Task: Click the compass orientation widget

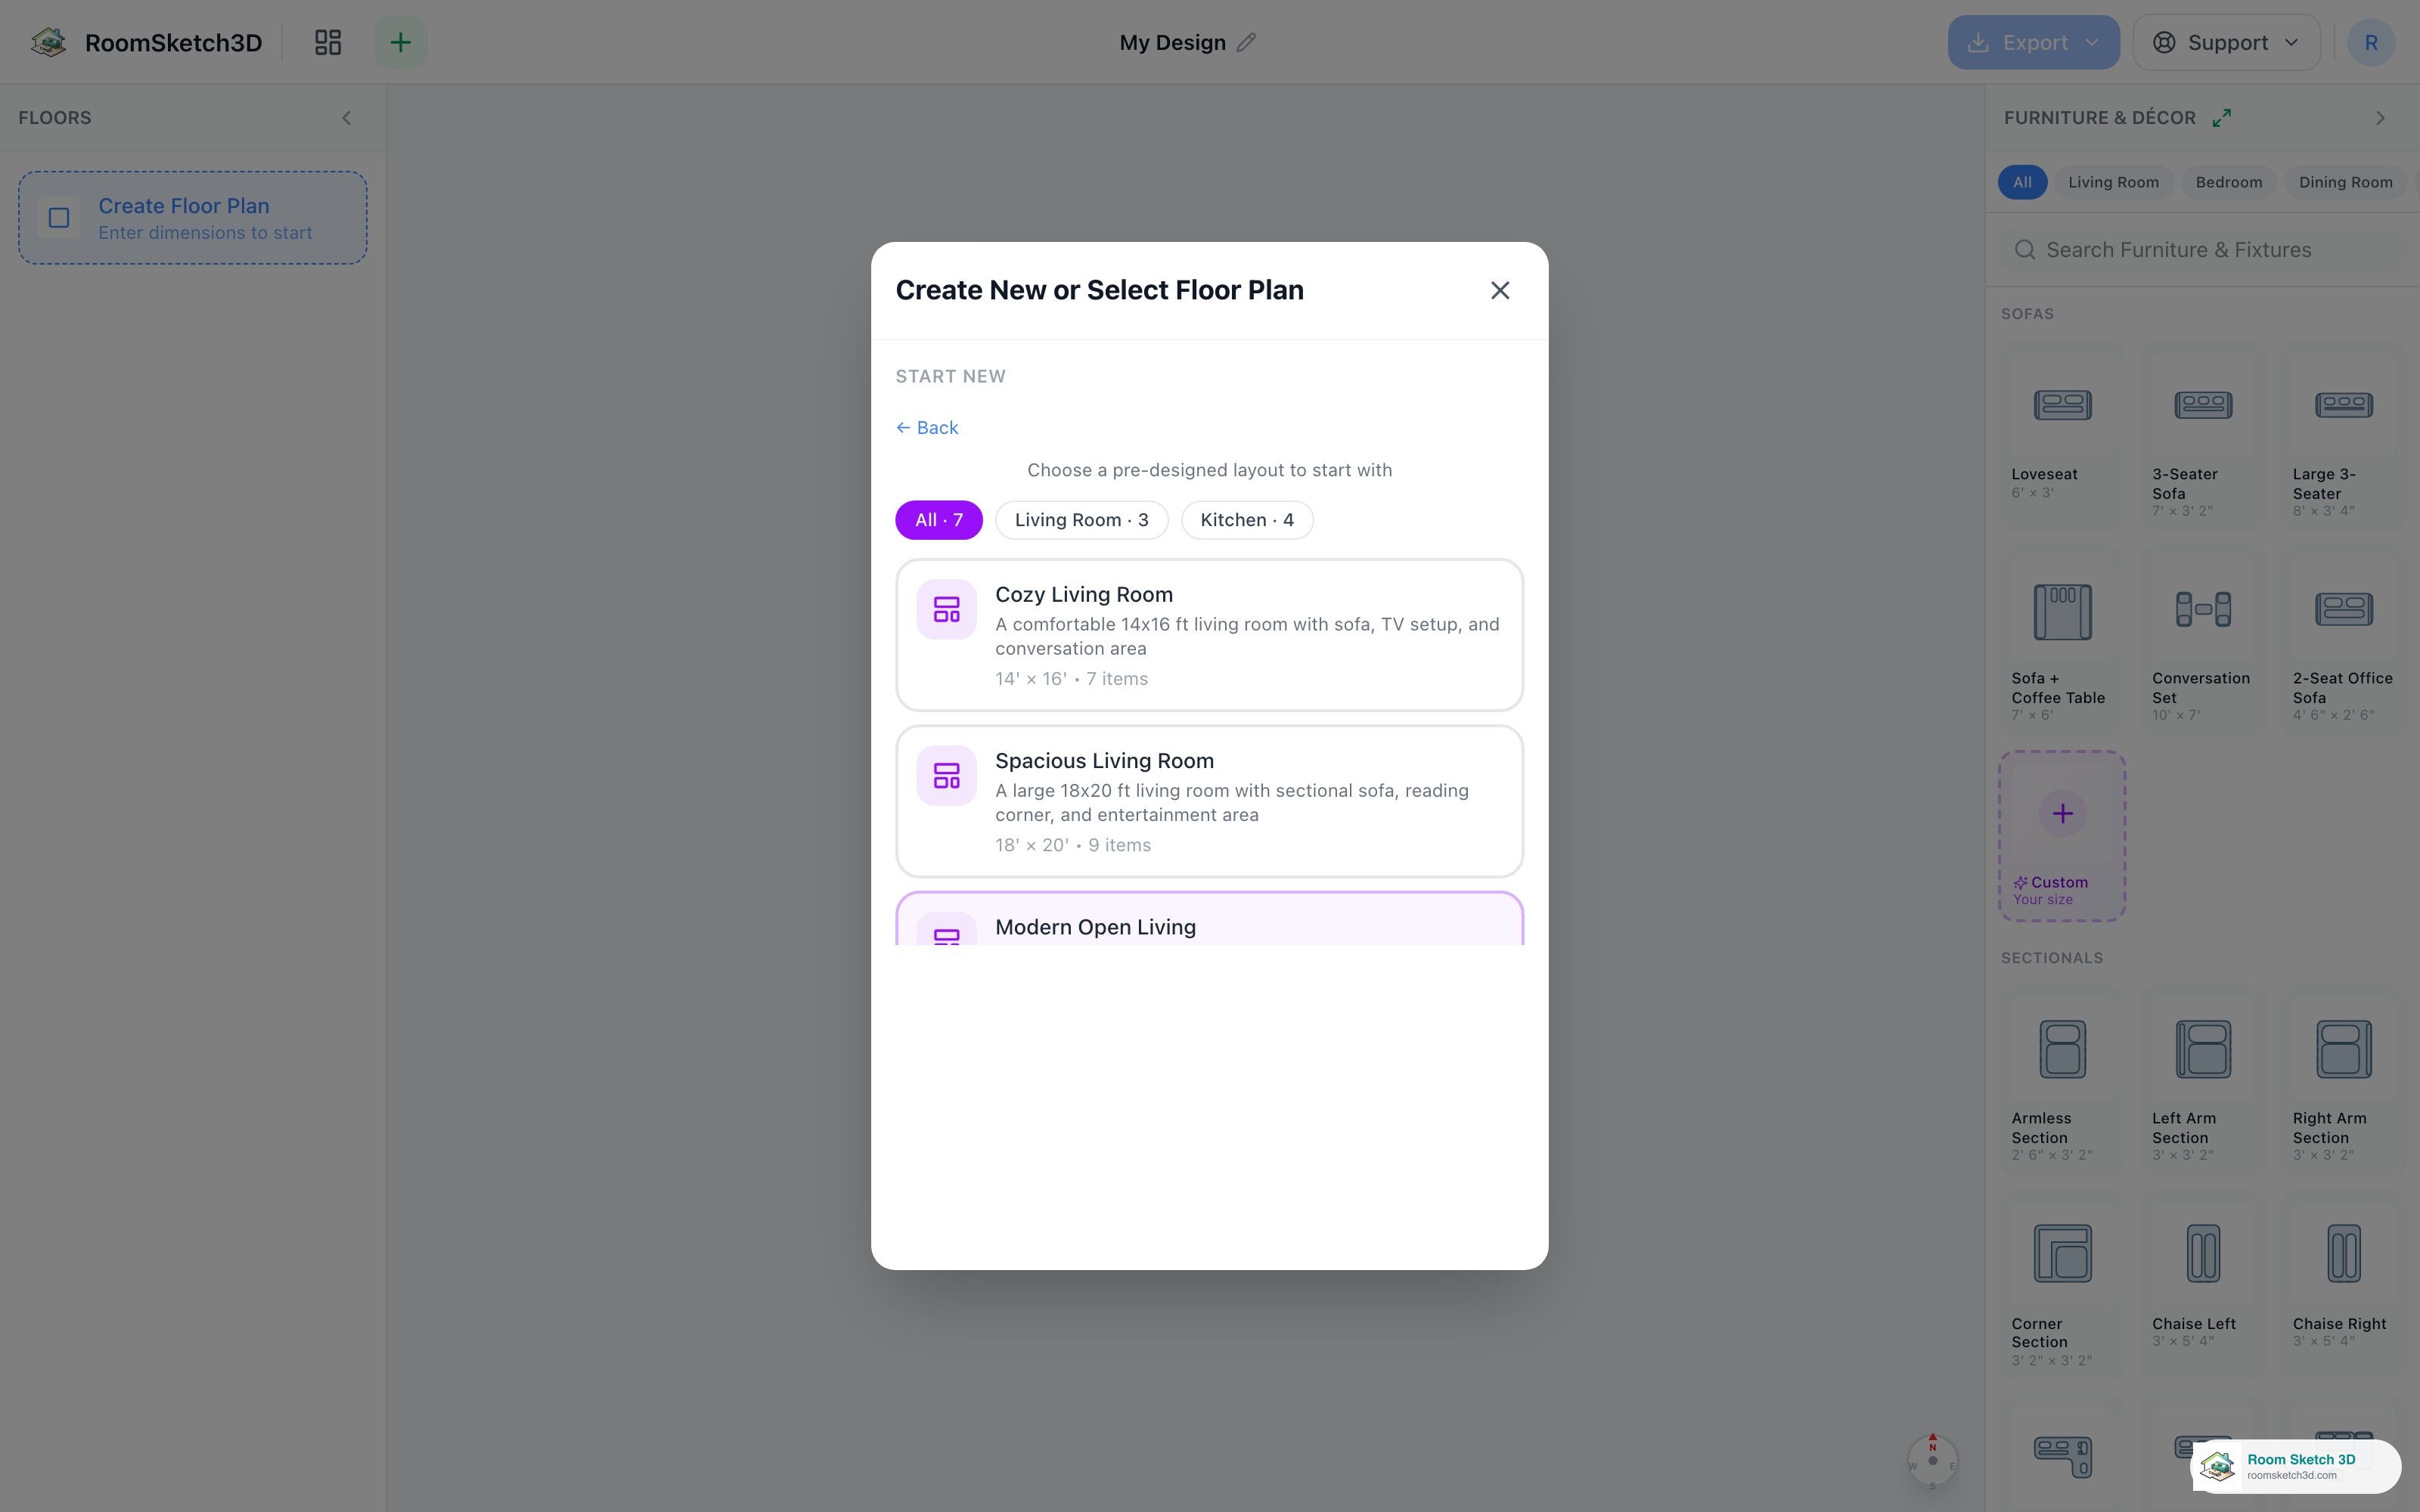Action: pos(1932,1461)
